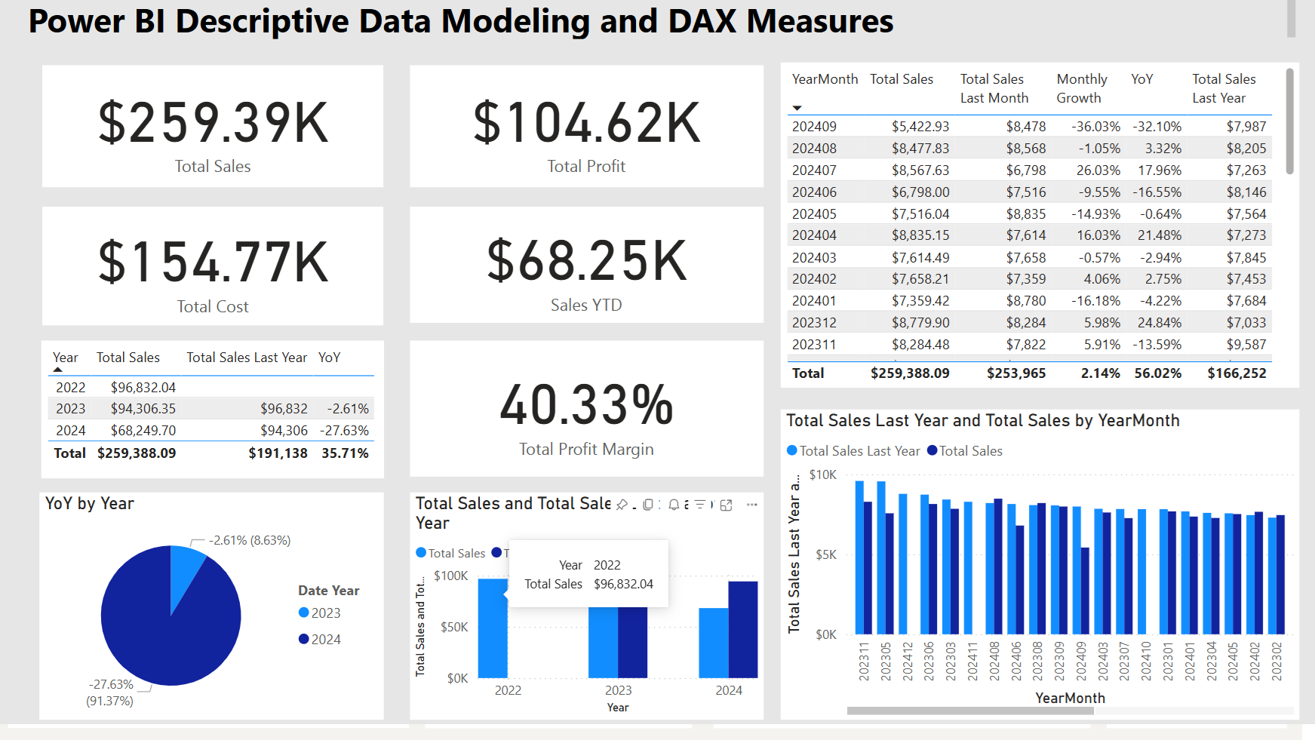Click the YearMonth chart horizontal scrollbar
This screenshot has width=1315, height=740.
[x=969, y=711]
